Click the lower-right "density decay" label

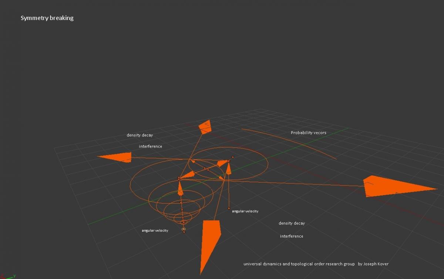292,223
